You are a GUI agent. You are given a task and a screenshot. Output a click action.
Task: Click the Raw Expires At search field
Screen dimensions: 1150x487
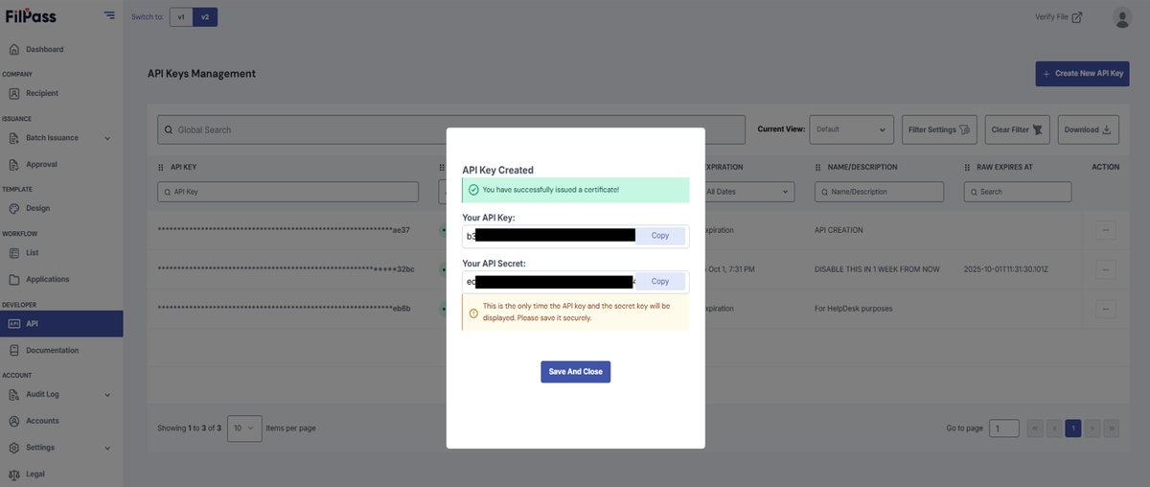(1018, 192)
